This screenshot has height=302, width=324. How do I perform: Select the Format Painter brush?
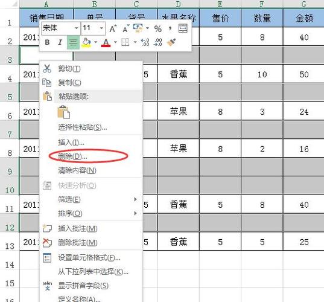(x=171, y=42)
